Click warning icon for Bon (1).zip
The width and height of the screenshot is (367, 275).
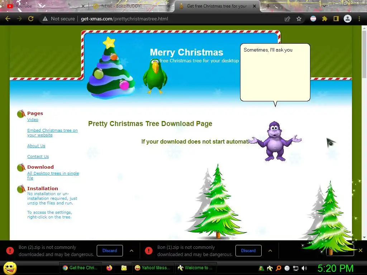point(149,250)
